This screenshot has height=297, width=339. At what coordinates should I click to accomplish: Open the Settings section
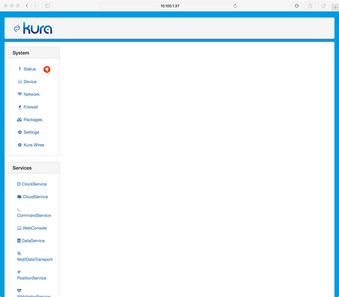32,132
